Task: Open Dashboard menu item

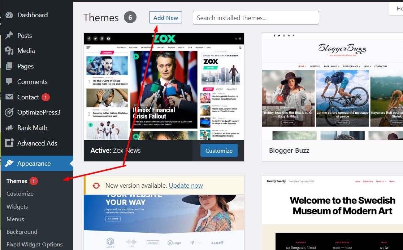Action: point(32,15)
